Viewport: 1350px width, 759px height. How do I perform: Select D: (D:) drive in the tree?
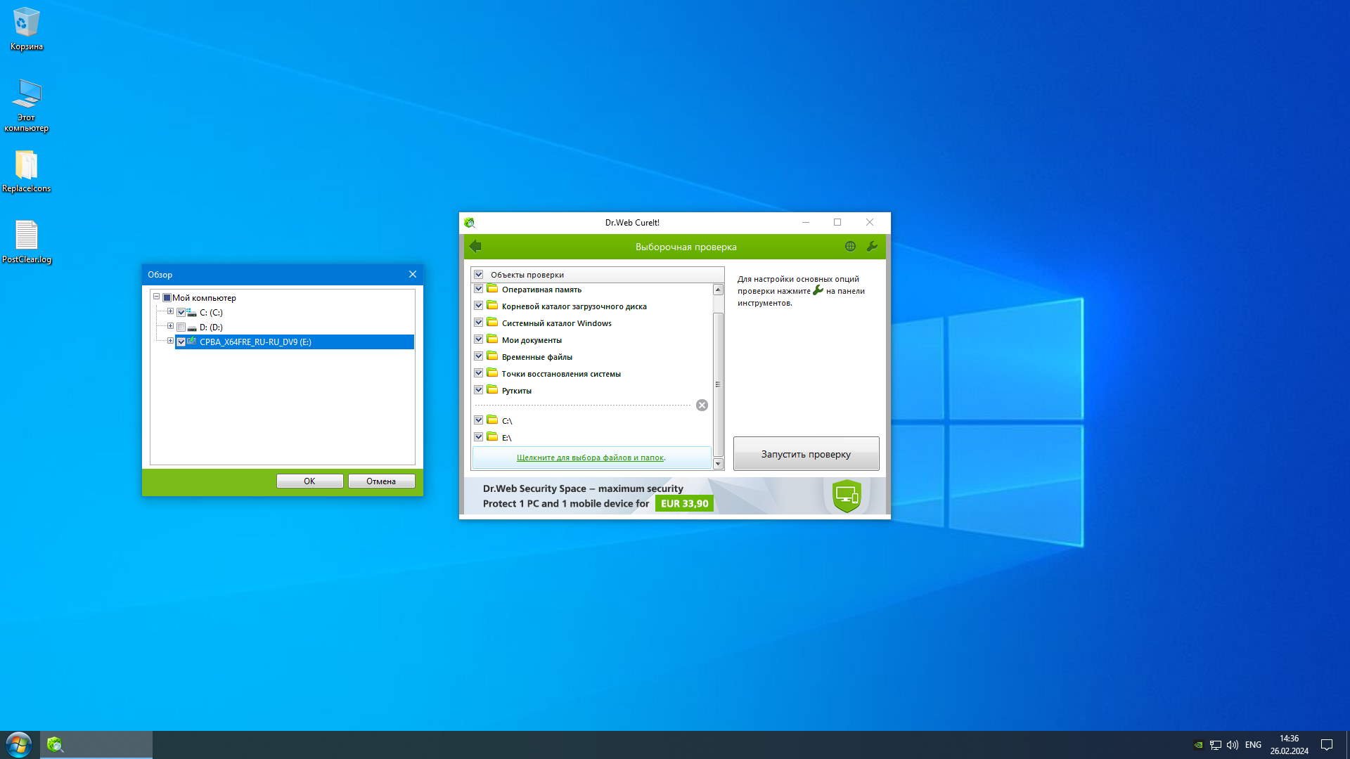click(211, 327)
